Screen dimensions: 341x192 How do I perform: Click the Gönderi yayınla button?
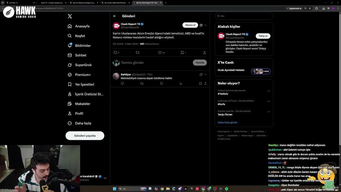coord(85,135)
